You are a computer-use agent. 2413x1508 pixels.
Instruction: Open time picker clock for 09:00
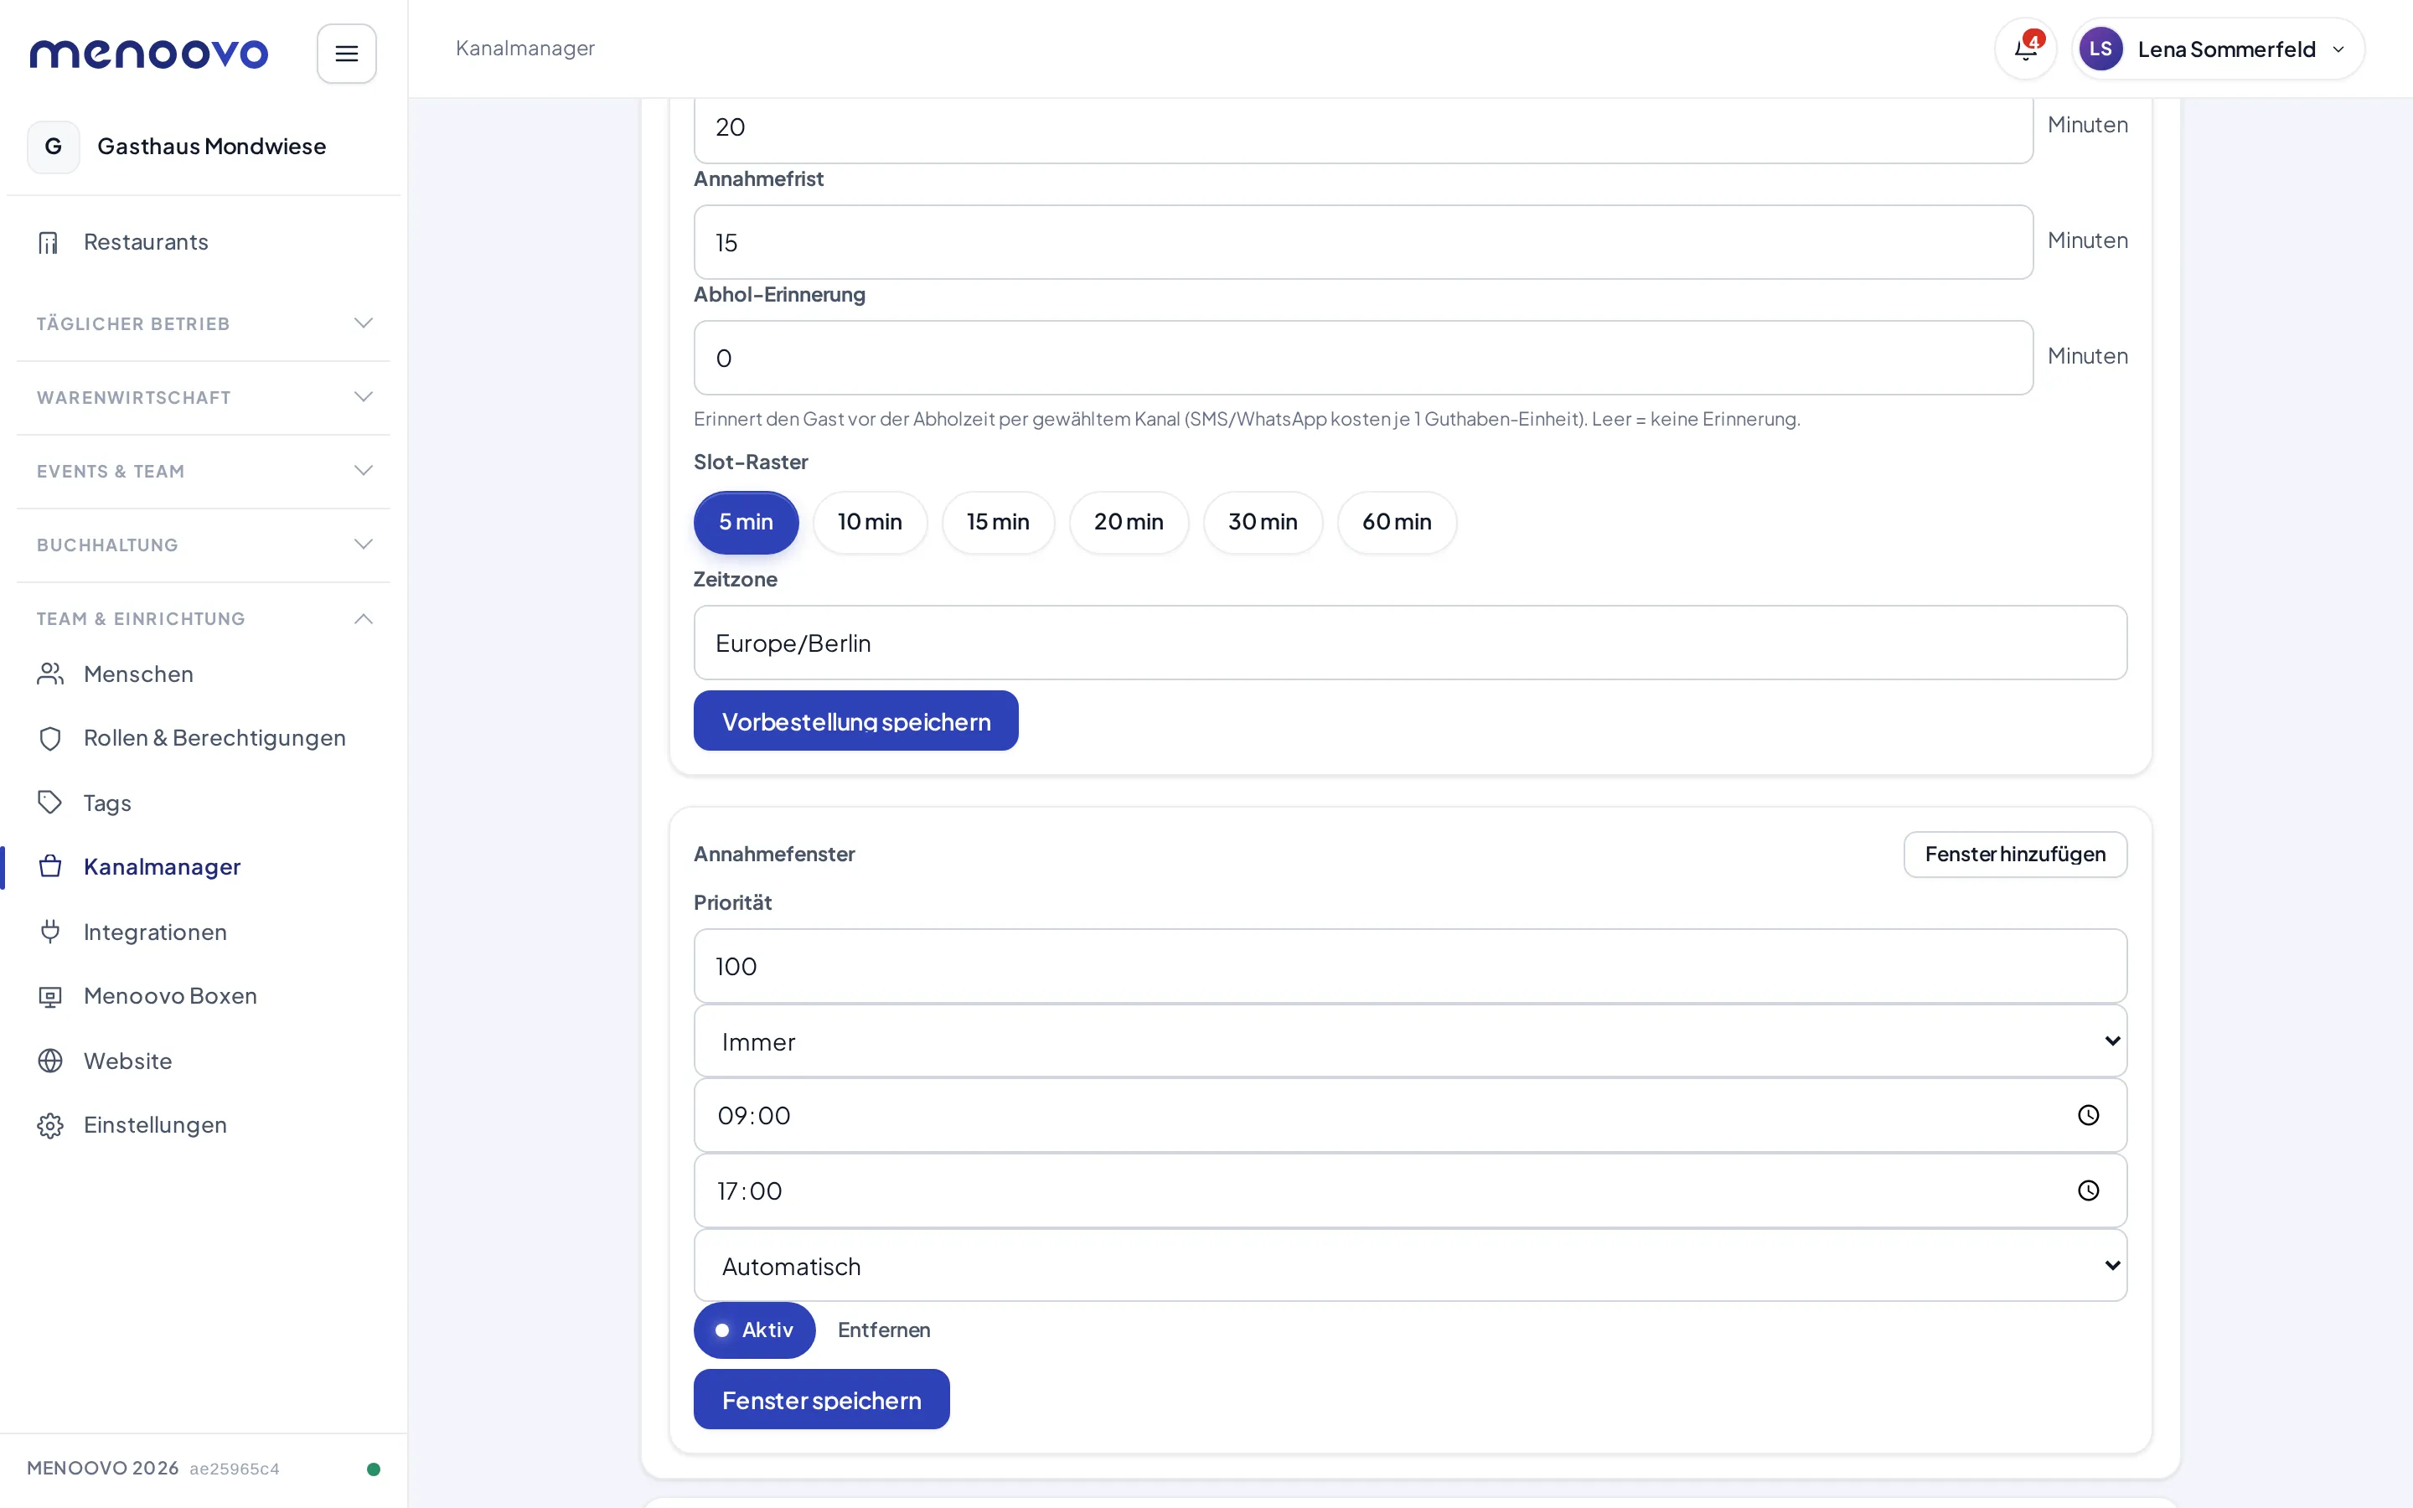(x=2088, y=1115)
